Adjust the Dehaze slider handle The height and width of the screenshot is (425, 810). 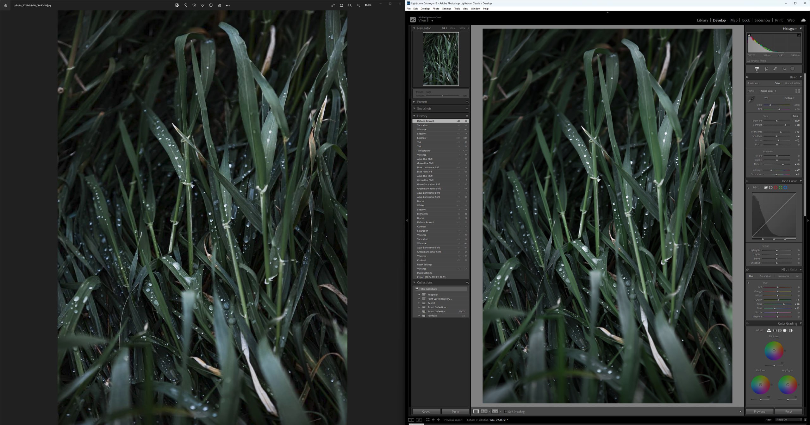pos(783,164)
